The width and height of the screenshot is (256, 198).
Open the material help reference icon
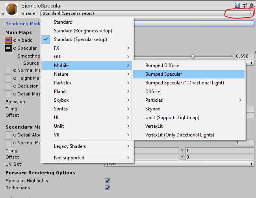(237, 6)
